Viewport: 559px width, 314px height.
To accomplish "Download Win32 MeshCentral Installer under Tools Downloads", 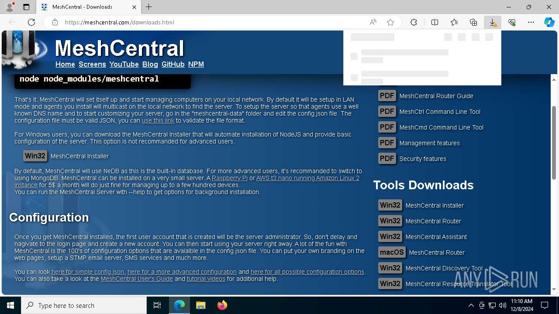I will point(390,205).
